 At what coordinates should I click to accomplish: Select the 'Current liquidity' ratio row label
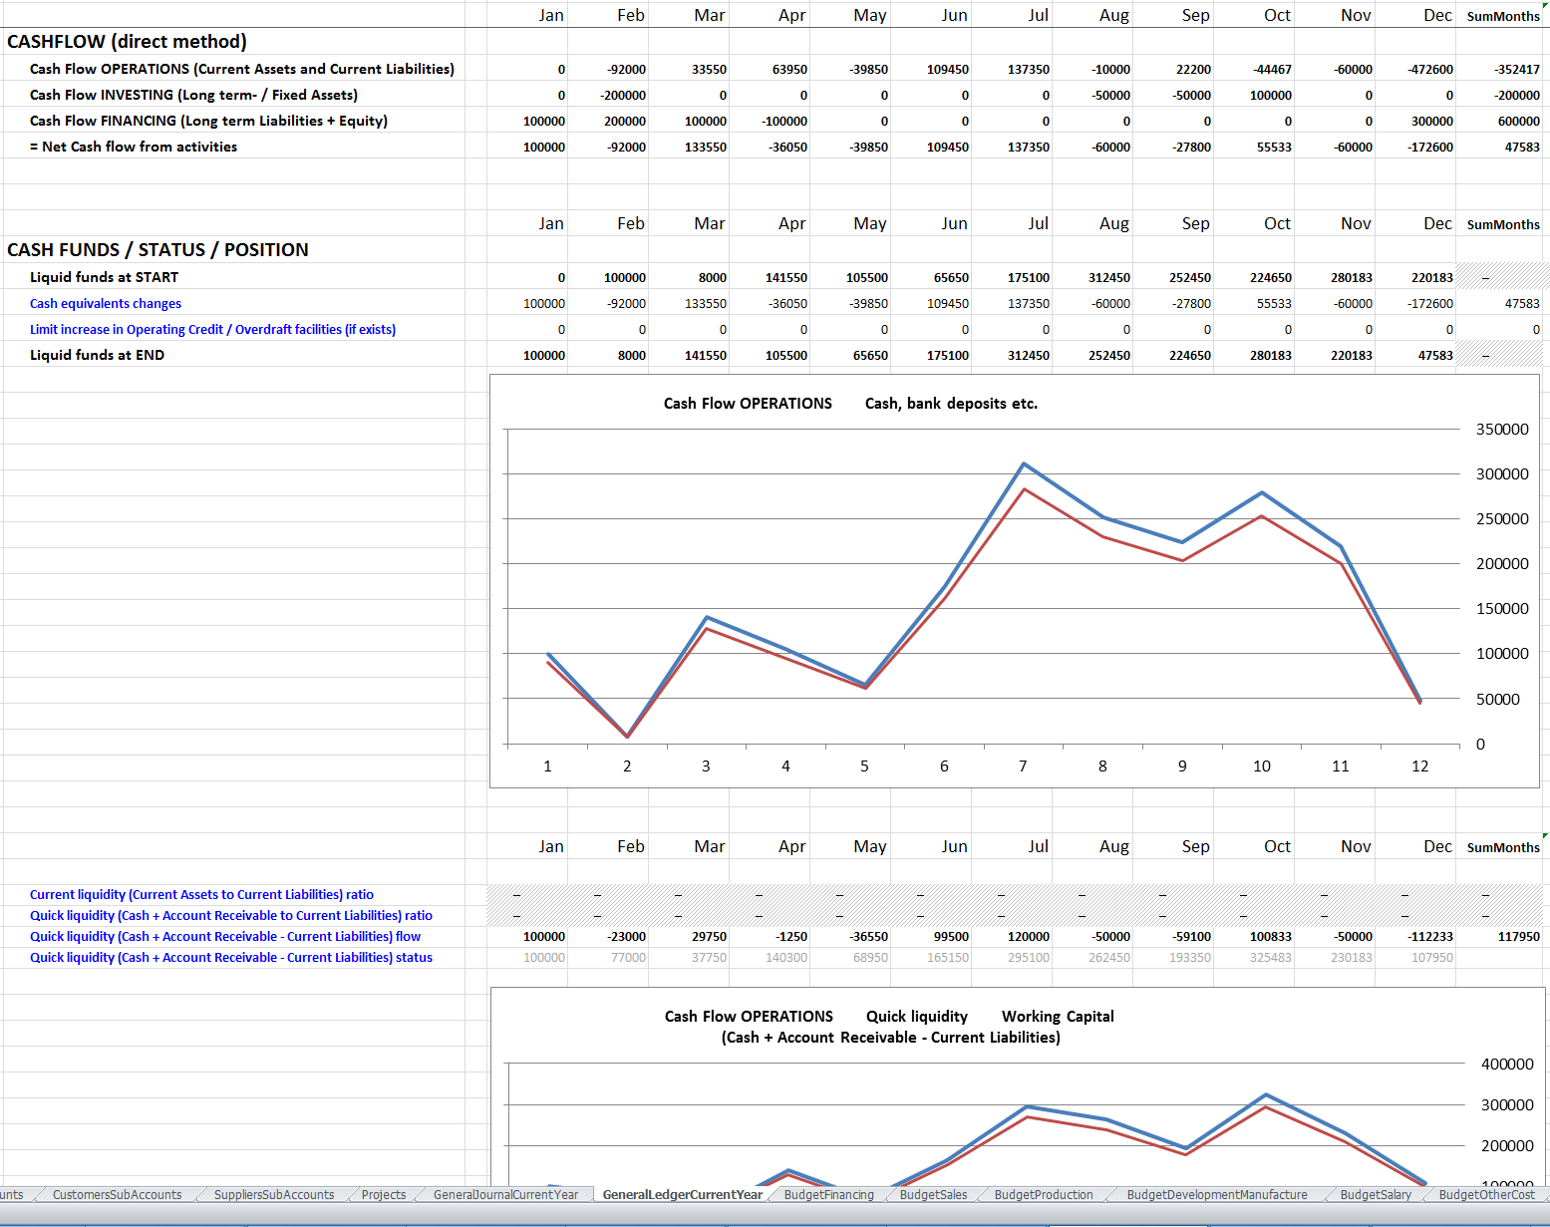[x=201, y=895]
